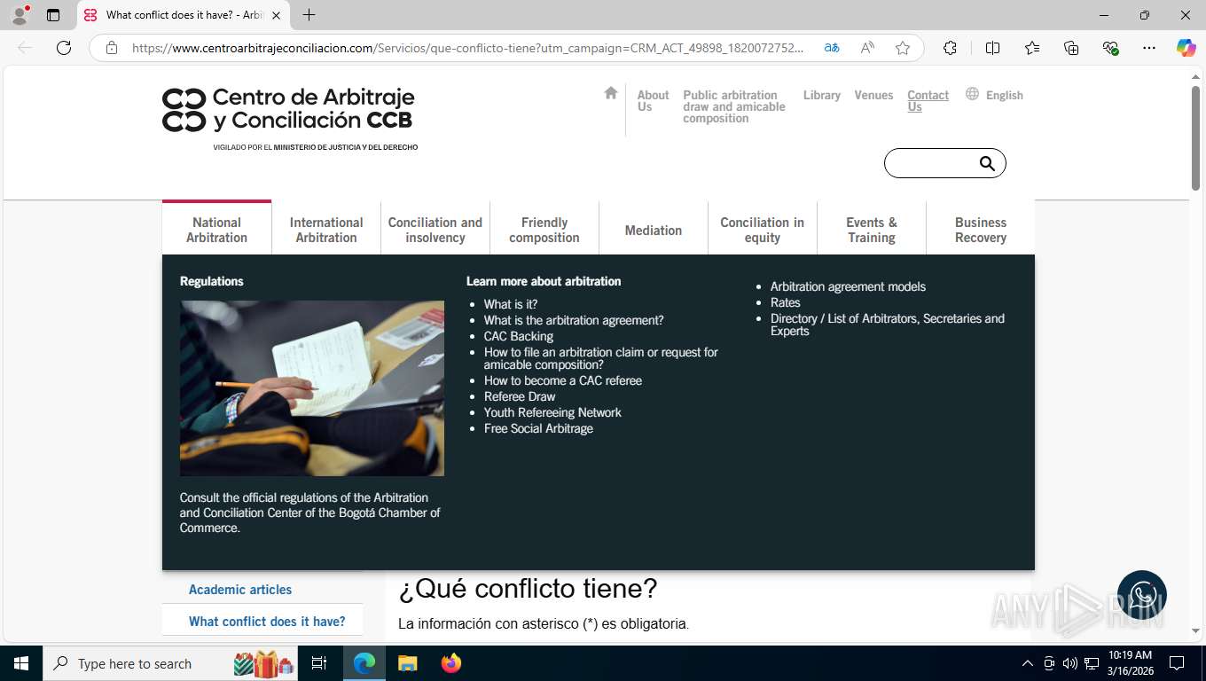The width and height of the screenshot is (1206, 681).
Task: Launch Firefox from the taskbar
Action: 451,663
